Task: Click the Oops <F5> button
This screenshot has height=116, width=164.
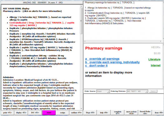Action: pyautogui.click(x=90, y=113)
